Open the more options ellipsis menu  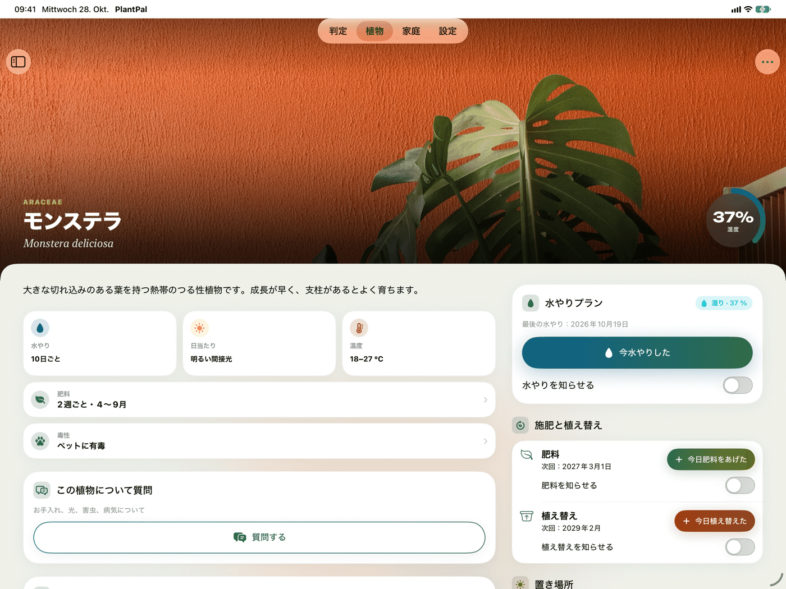click(x=767, y=62)
